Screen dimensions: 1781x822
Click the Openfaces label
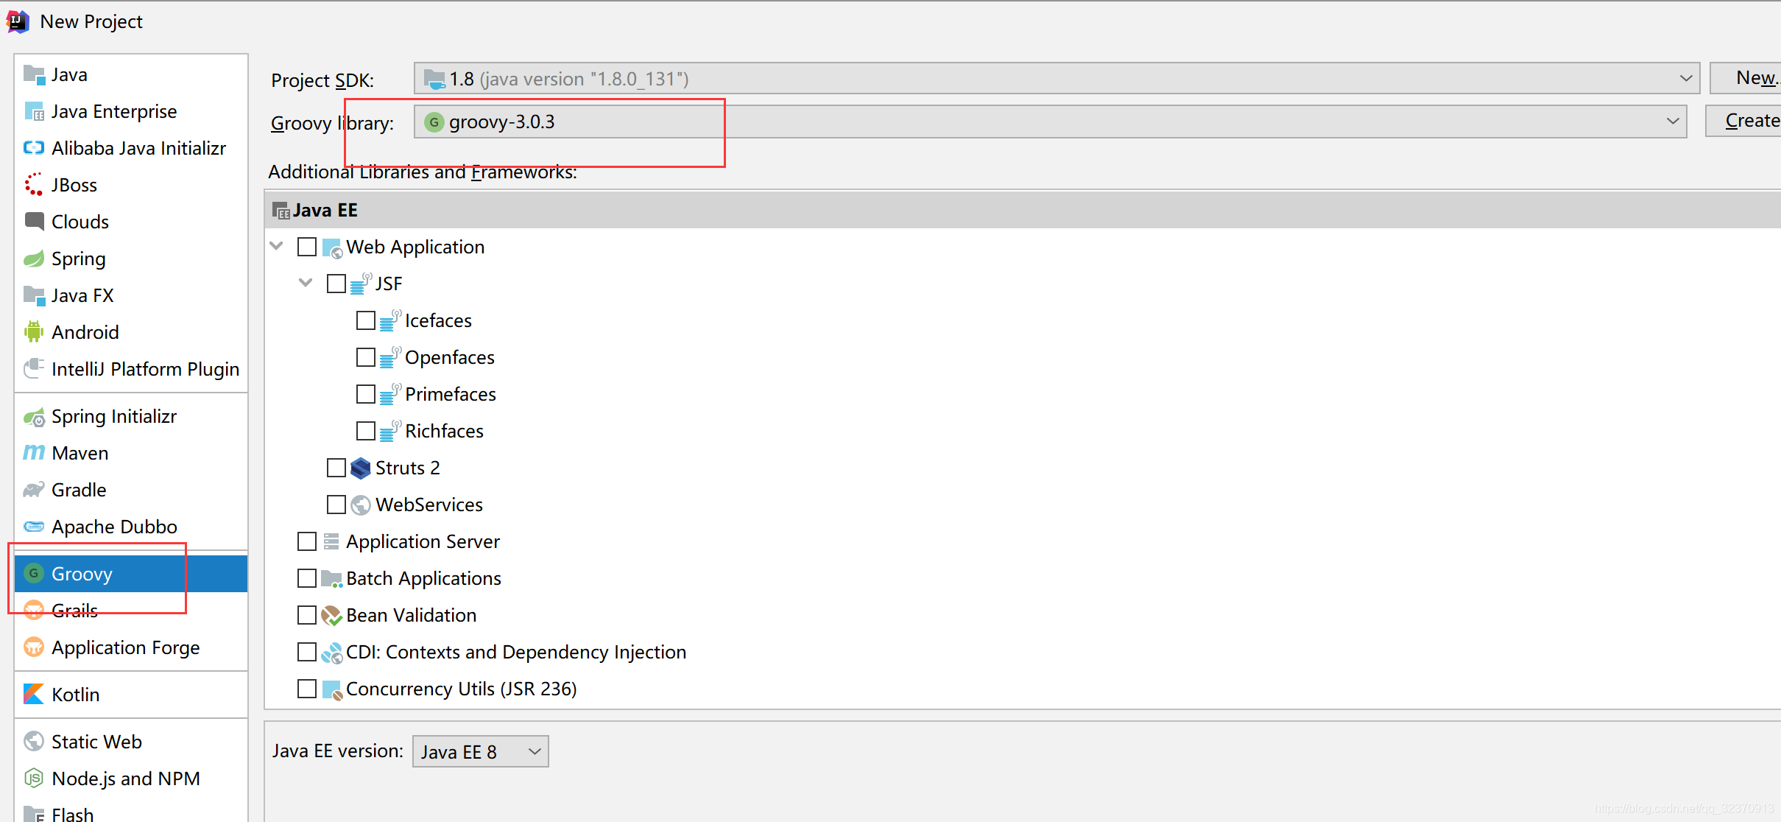click(x=450, y=357)
